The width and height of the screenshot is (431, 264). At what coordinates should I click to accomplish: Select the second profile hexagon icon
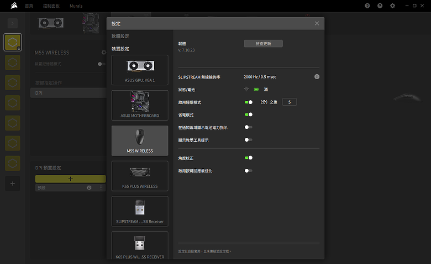point(12,63)
